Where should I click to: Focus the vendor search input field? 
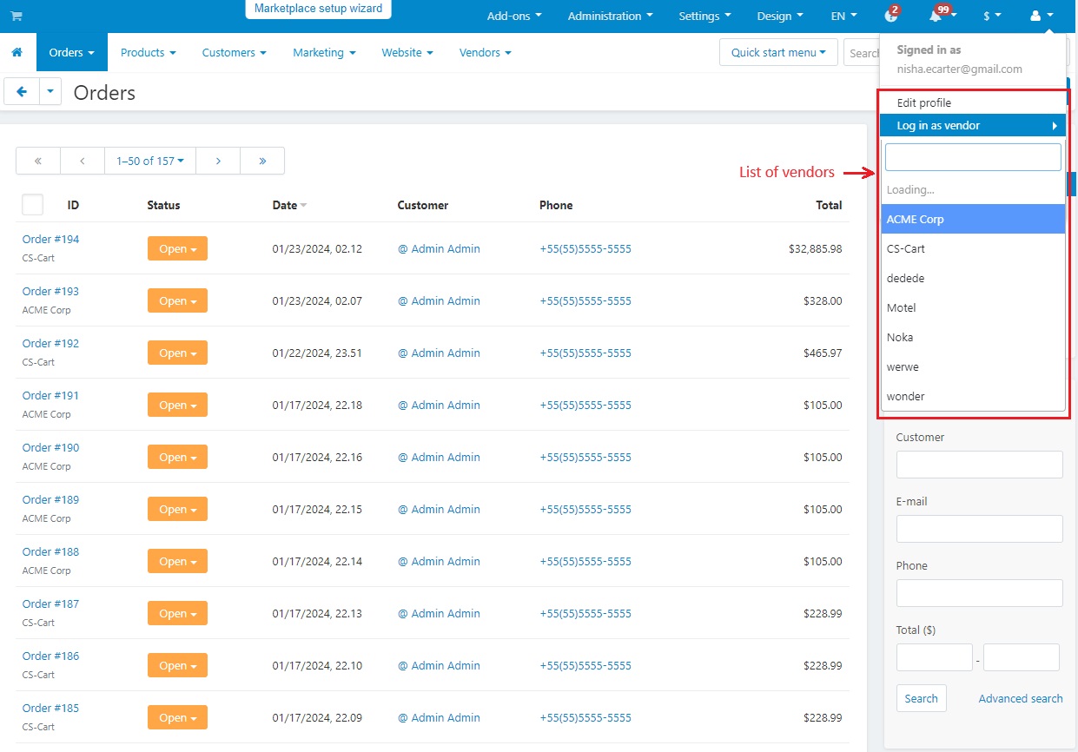(973, 157)
